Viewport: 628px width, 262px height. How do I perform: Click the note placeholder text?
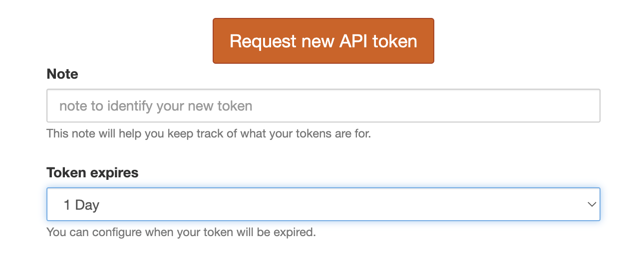[156, 106]
